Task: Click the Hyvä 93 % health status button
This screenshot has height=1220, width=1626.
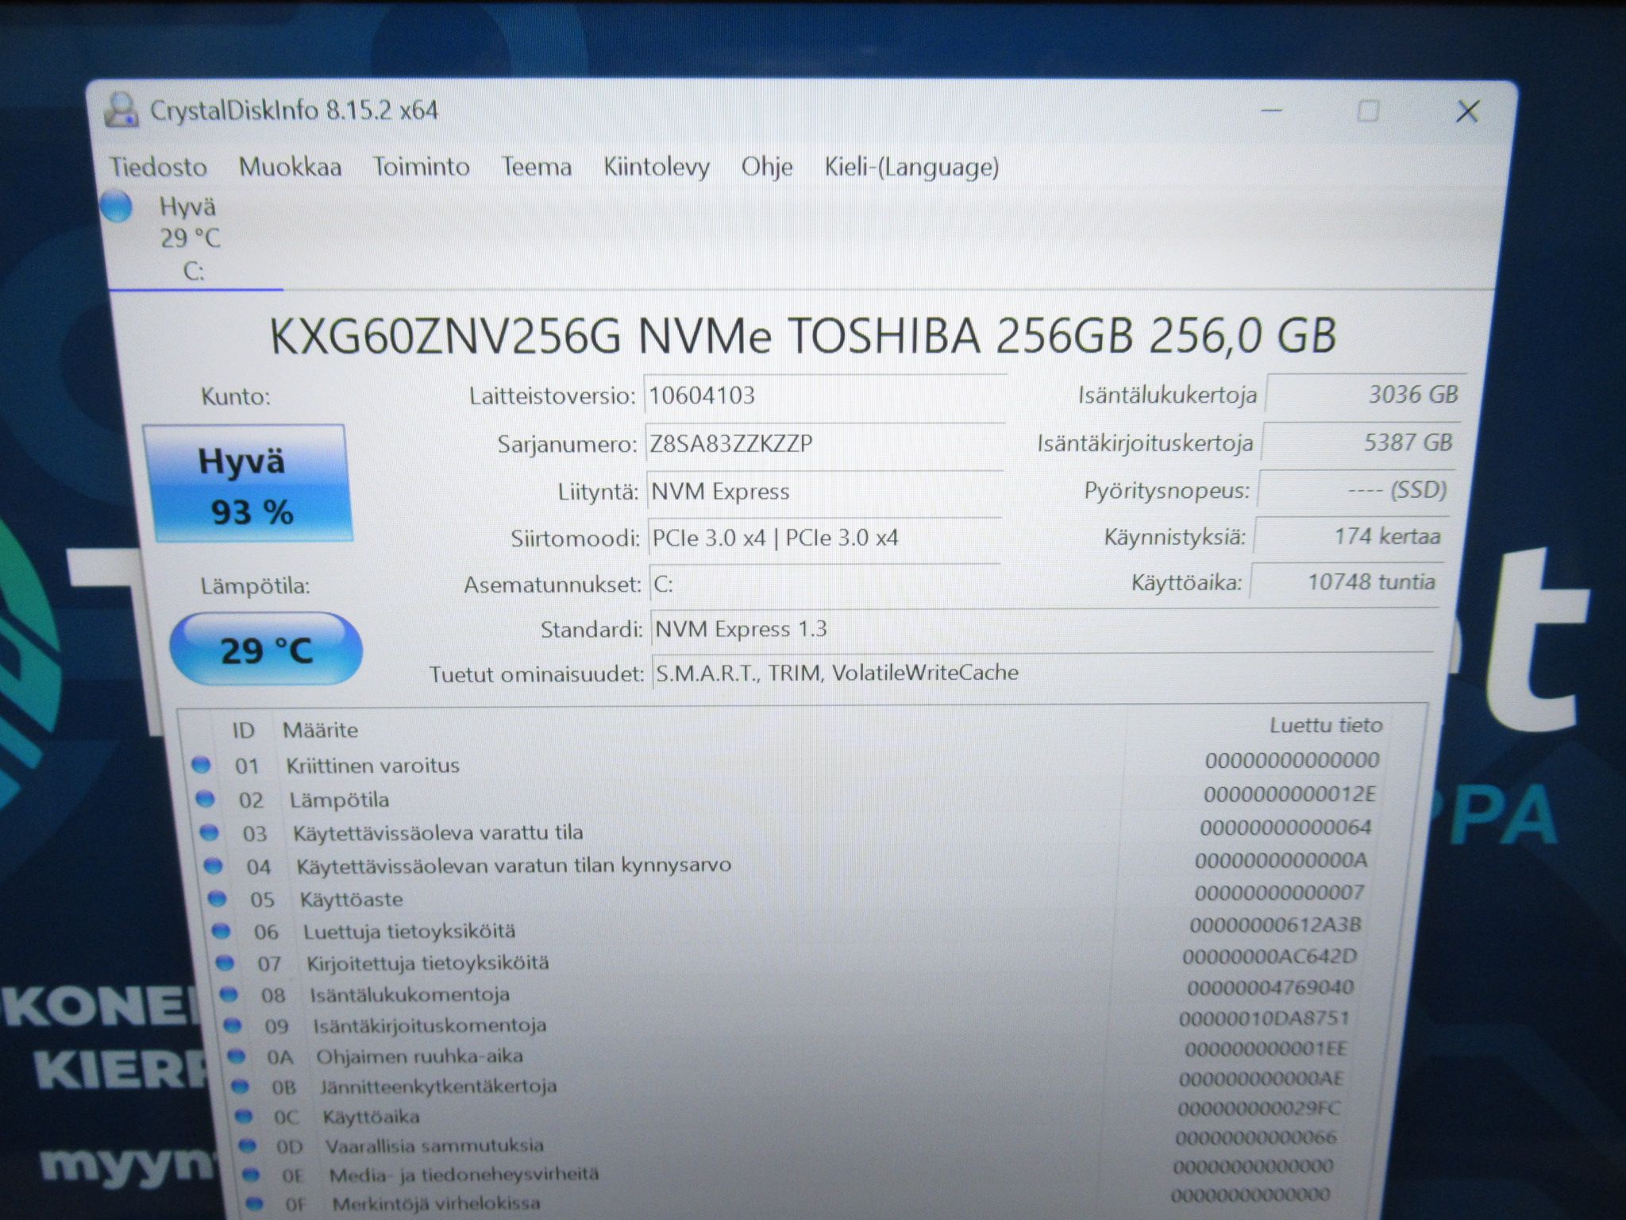Action: click(x=248, y=484)
